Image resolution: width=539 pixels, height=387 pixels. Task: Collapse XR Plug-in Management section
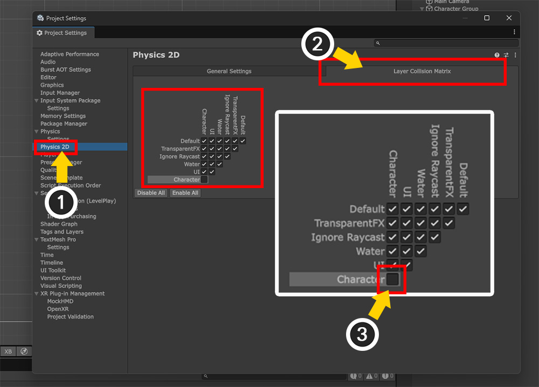pyautogui.click(x=37, y=294)
